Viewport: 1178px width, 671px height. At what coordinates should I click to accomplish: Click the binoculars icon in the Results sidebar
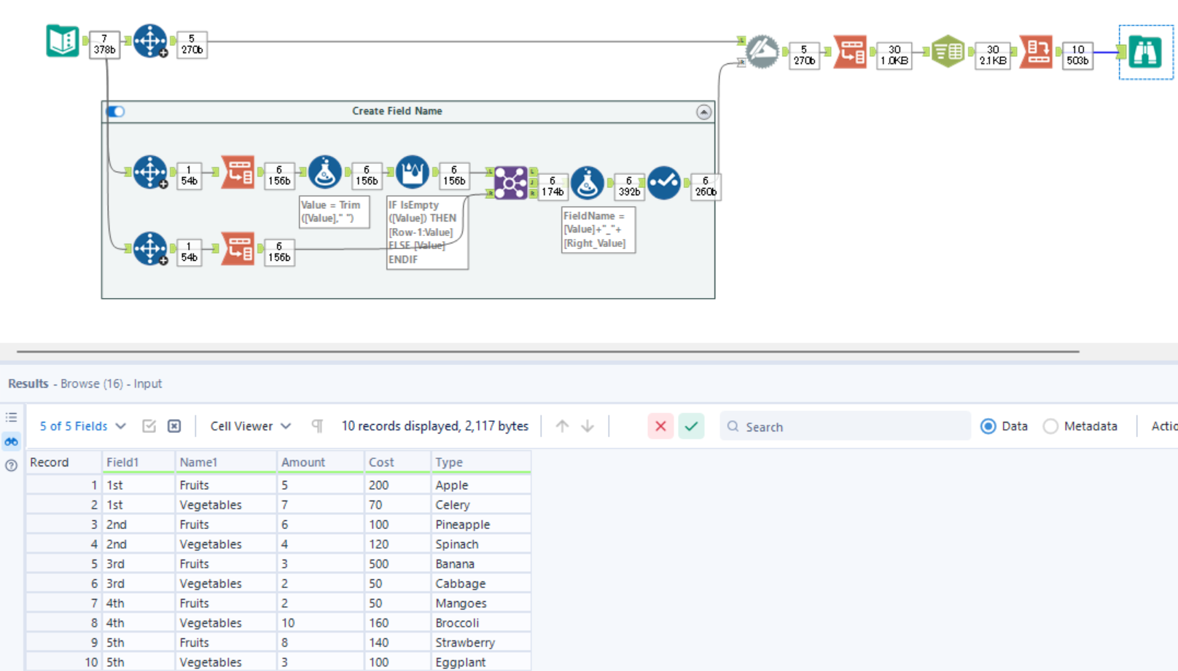click(x=11, y=442)
